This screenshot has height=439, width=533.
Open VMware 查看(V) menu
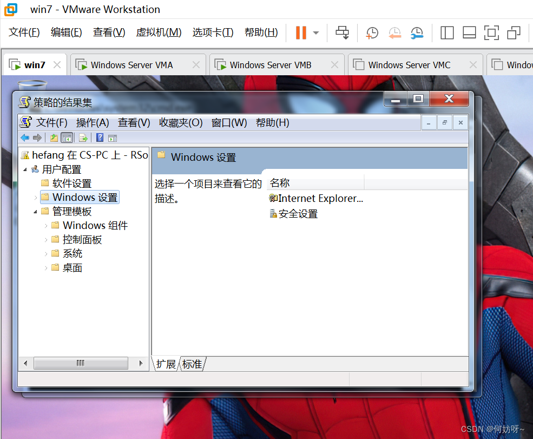coord(109,32)
